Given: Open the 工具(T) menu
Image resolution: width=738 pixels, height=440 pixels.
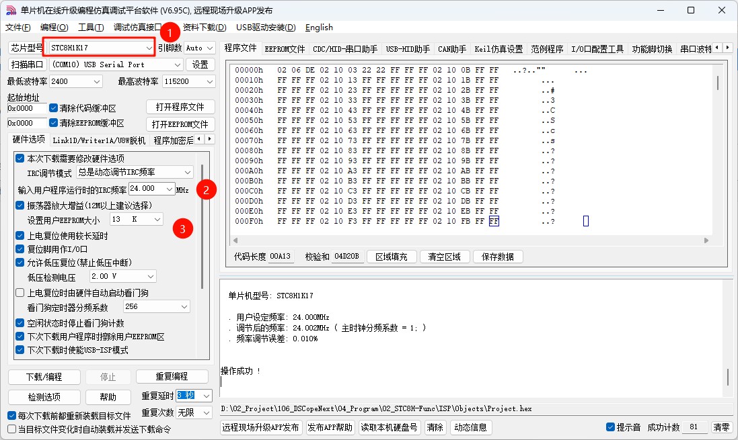Looking at the screenshot, I should click(91, 28).
